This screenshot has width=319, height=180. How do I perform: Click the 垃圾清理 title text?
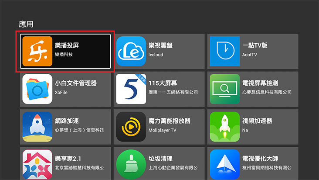tap(160, 159)
